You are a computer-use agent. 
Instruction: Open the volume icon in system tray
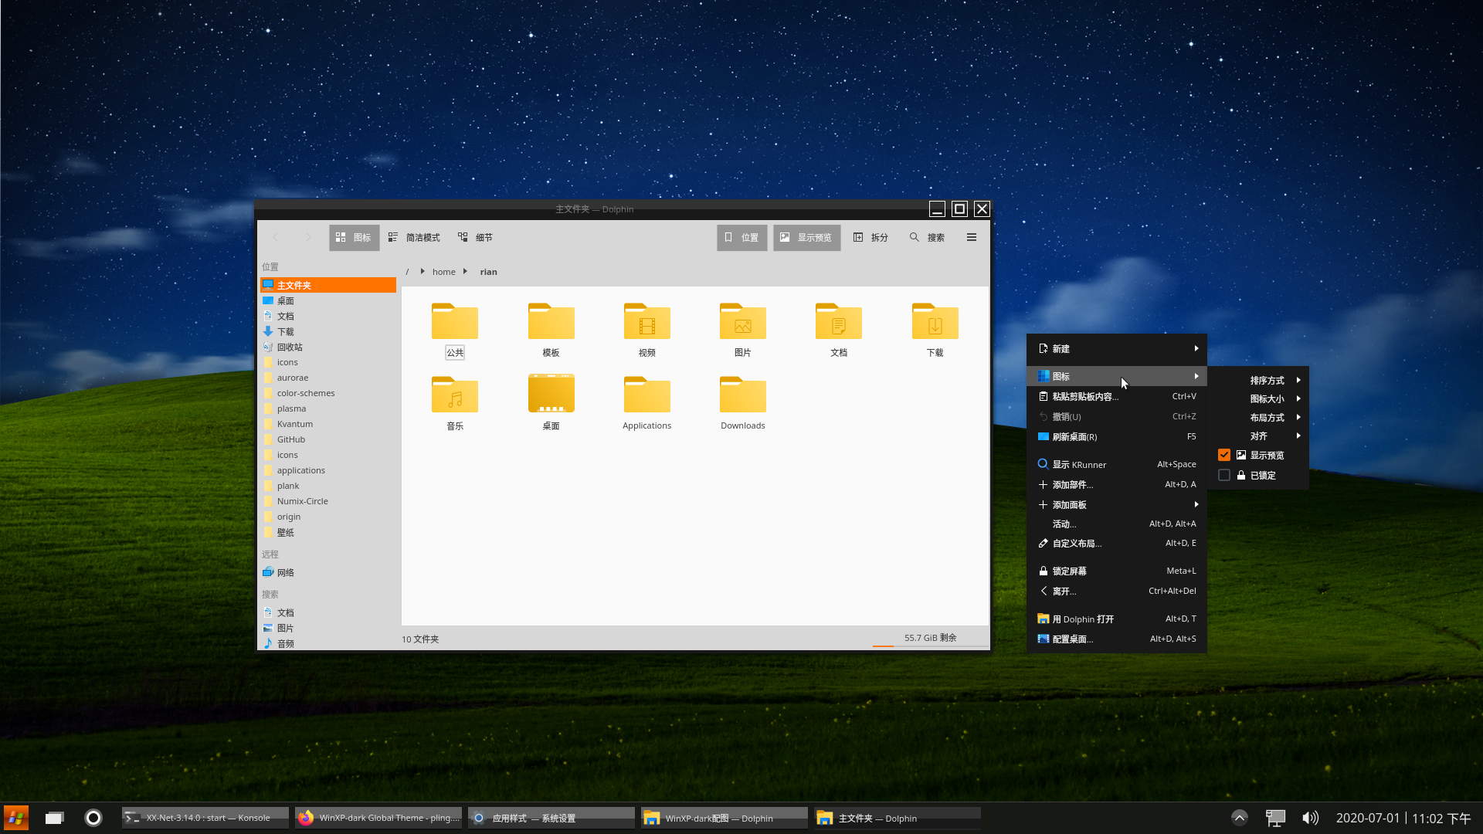[x=1310, y=818]
